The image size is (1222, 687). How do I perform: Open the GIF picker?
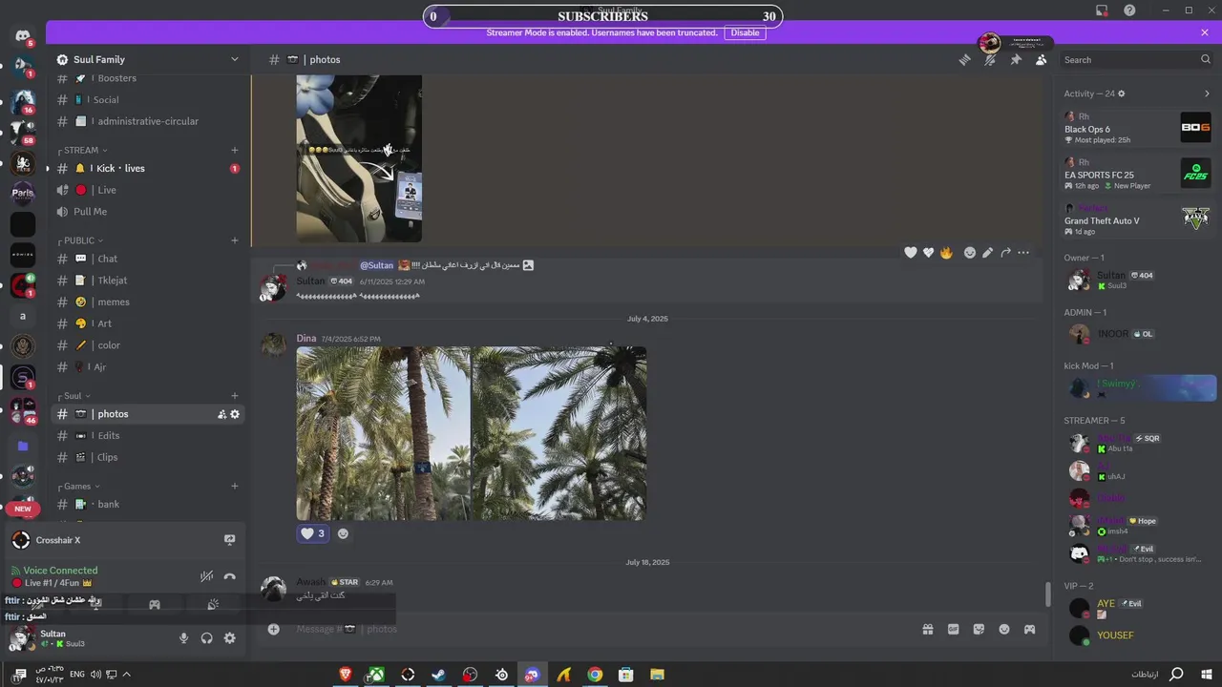tap(953, 629)
